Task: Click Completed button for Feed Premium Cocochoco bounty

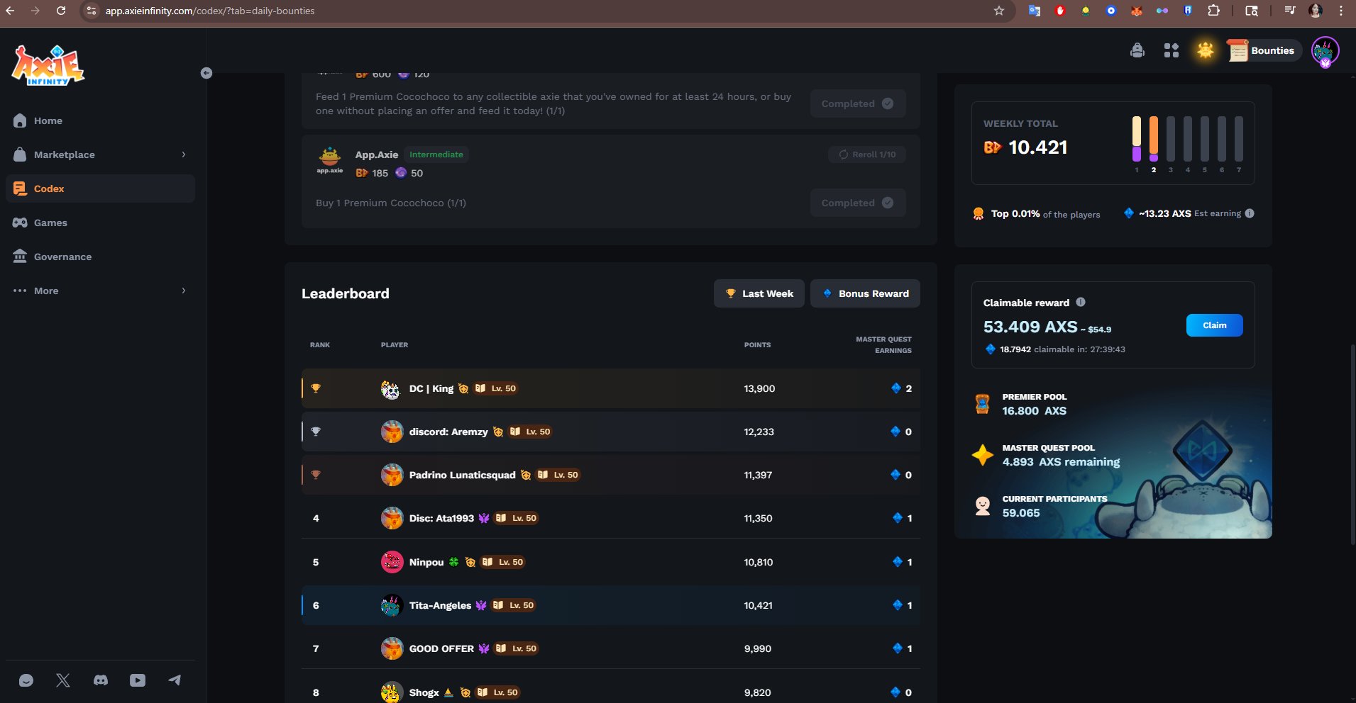Action: 857,103
